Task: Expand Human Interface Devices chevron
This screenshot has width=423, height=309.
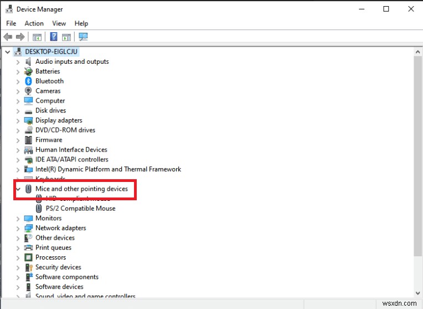Action: pyautogui.click(x=18, y=150)
